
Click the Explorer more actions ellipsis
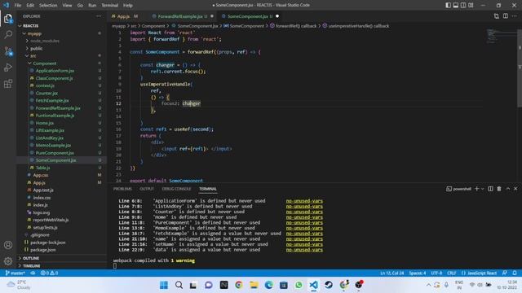pyautogui.click(x=99, y=16)
